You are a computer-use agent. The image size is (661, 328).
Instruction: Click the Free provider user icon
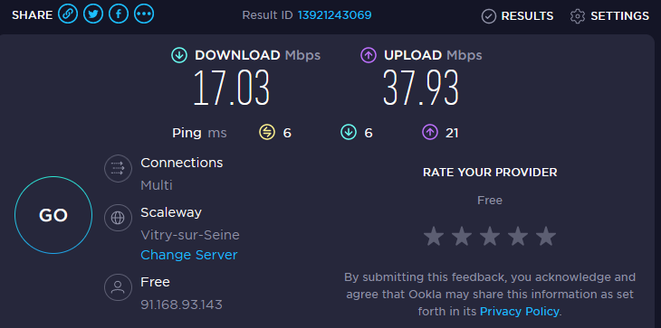pyautogui.click(x=118, y=287)
